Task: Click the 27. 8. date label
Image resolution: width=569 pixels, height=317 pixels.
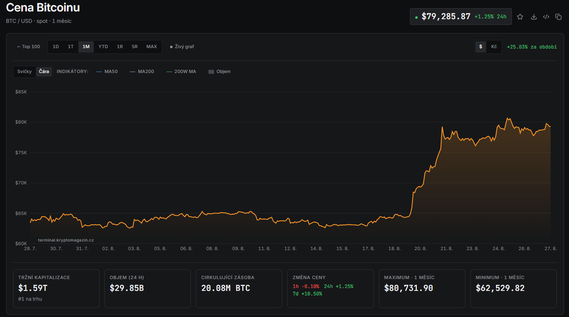Action: (x=551, y=248)
